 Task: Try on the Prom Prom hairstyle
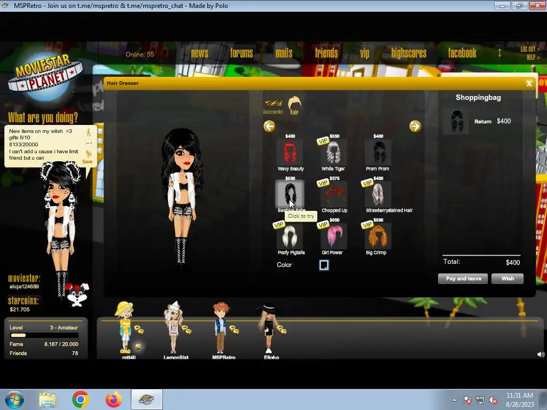point(378,152)
